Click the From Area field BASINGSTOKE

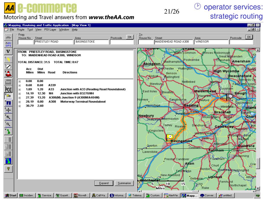(x=92, y=42)
